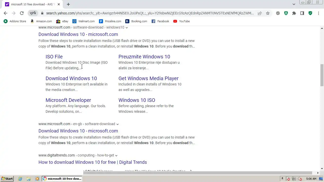
Task: Open the AVG green checkmark icon
Action: (x=310, y=13)
